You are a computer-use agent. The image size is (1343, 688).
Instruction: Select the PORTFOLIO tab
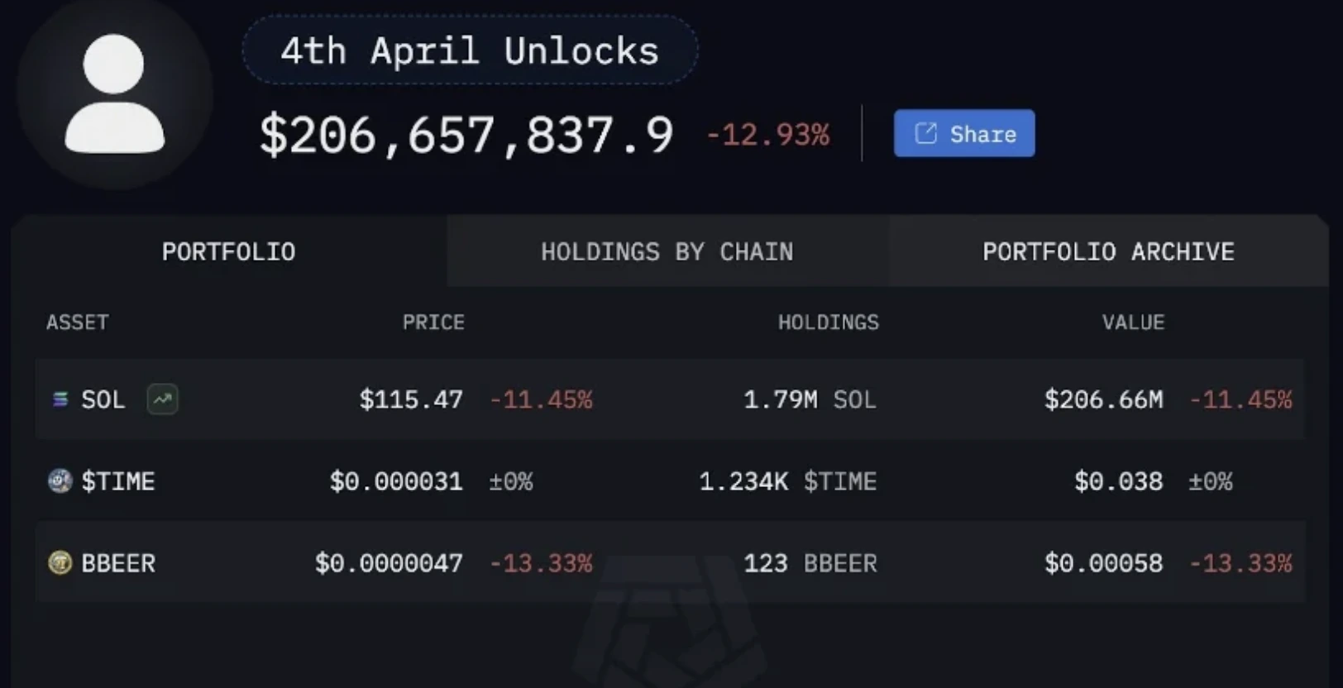click(229, 251)
